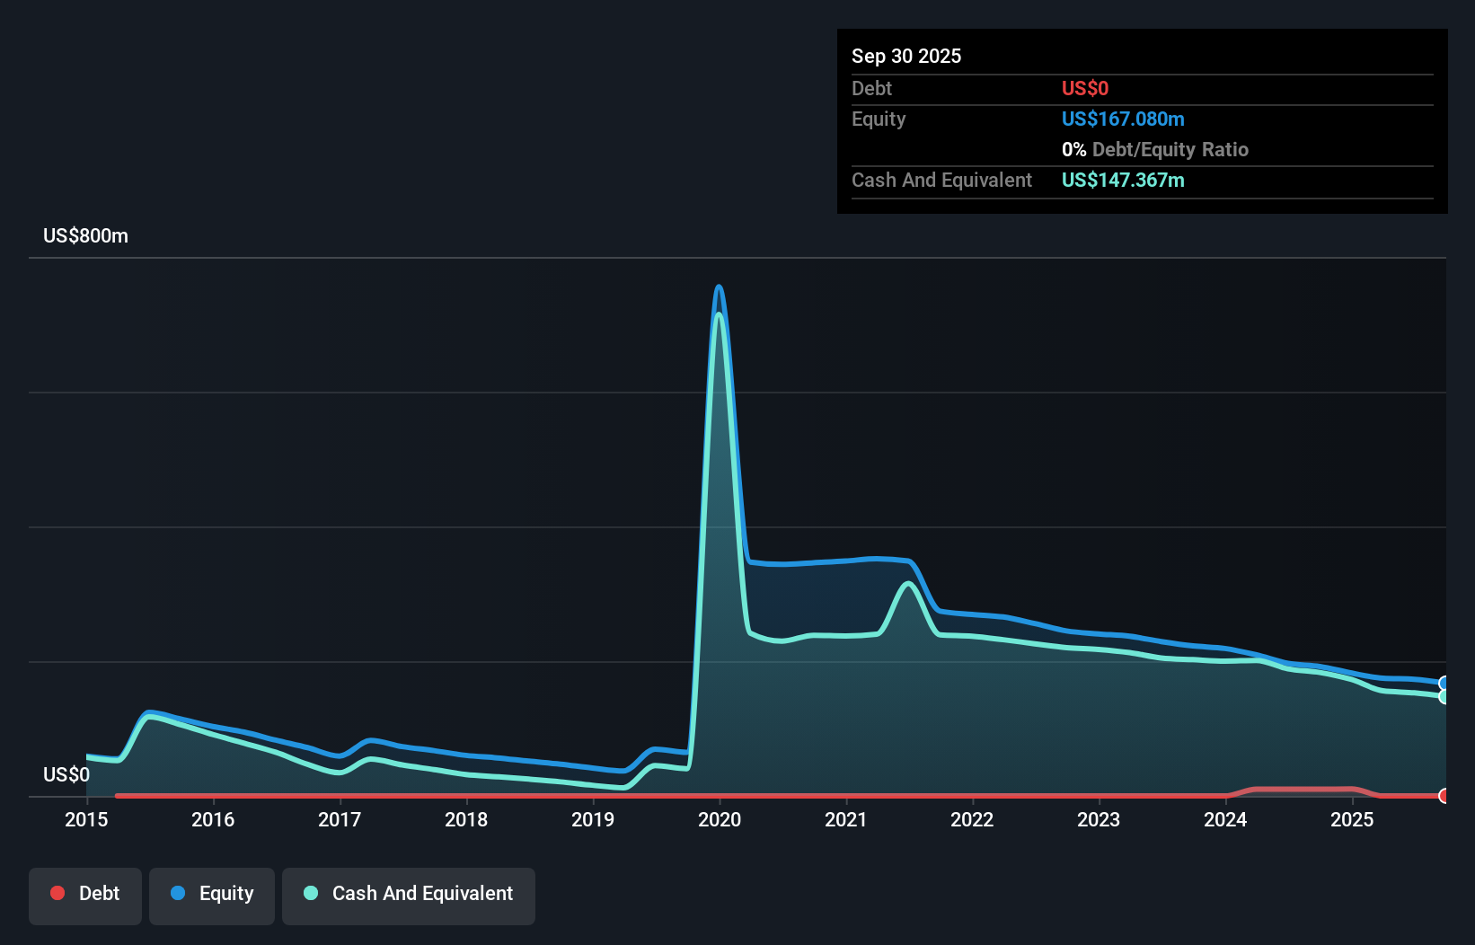Select the blue equity endpoint marker on chart's right edge
The image size is (1475, 945).
1444,682
